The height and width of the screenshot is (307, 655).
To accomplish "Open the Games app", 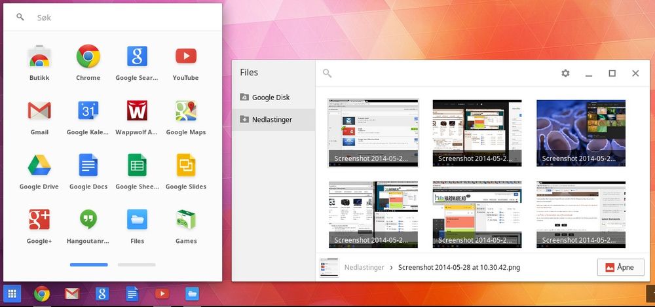I will point(186,226).
